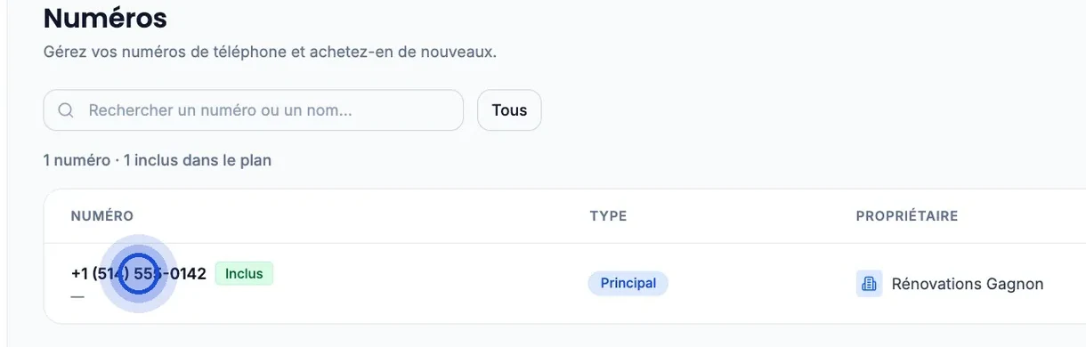Open the 'Tous' filter

coord(509,110)
